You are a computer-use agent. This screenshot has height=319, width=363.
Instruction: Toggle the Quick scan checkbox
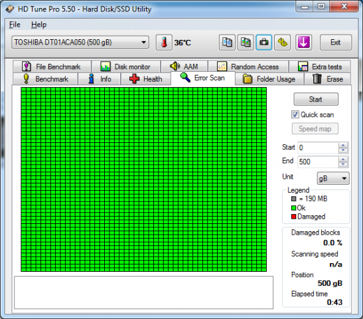(x=295, y=114)
